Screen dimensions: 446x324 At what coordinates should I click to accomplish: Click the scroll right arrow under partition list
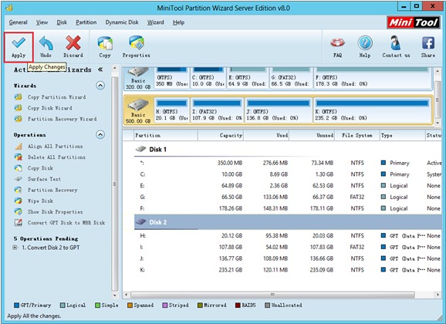[438, 295]
